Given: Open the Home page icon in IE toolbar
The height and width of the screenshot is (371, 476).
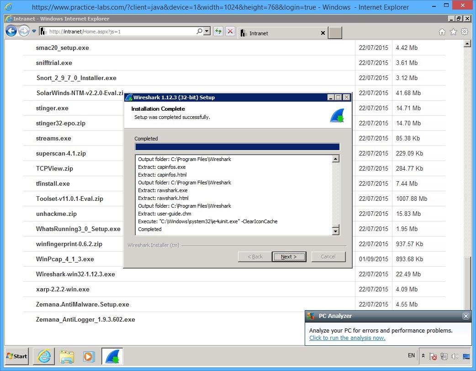Looking at the screenshot, I should point(442,32).
